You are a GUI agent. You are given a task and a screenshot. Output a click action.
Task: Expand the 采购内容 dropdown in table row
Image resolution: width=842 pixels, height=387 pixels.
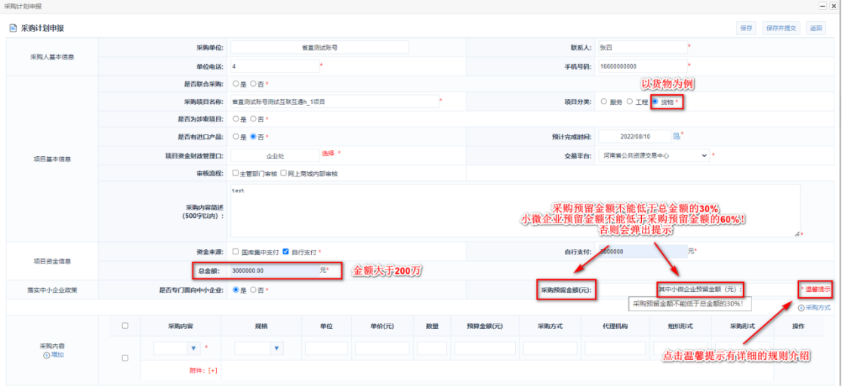click(193, 349)
